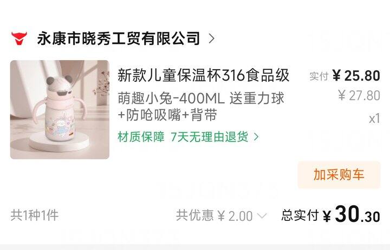
Task: Click the 共优惠 discount label
Action: click(x=195, y=215)
